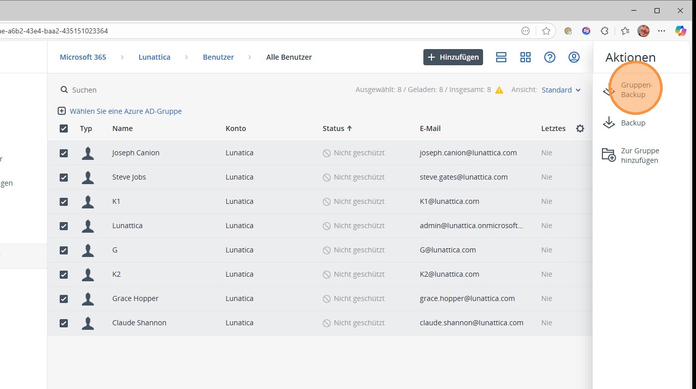Open the Copilot icon in browser toolbar
Viewport: 696px width, 389px height.
(x=681, y=31)
